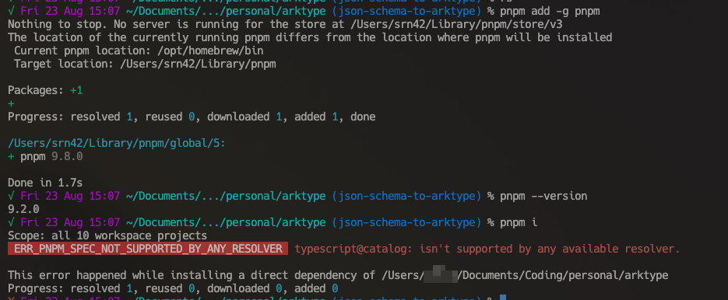Click the /Documents/Coding/personal/arktype path text
The height and width of the screenshot is (300, 728).
pos(563,275)
